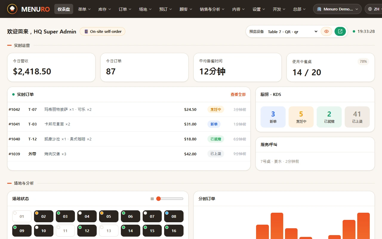Screen dimensions: 382x239
Task: Expand the 菜单 menu dropdown
Action: pos(84,9)
